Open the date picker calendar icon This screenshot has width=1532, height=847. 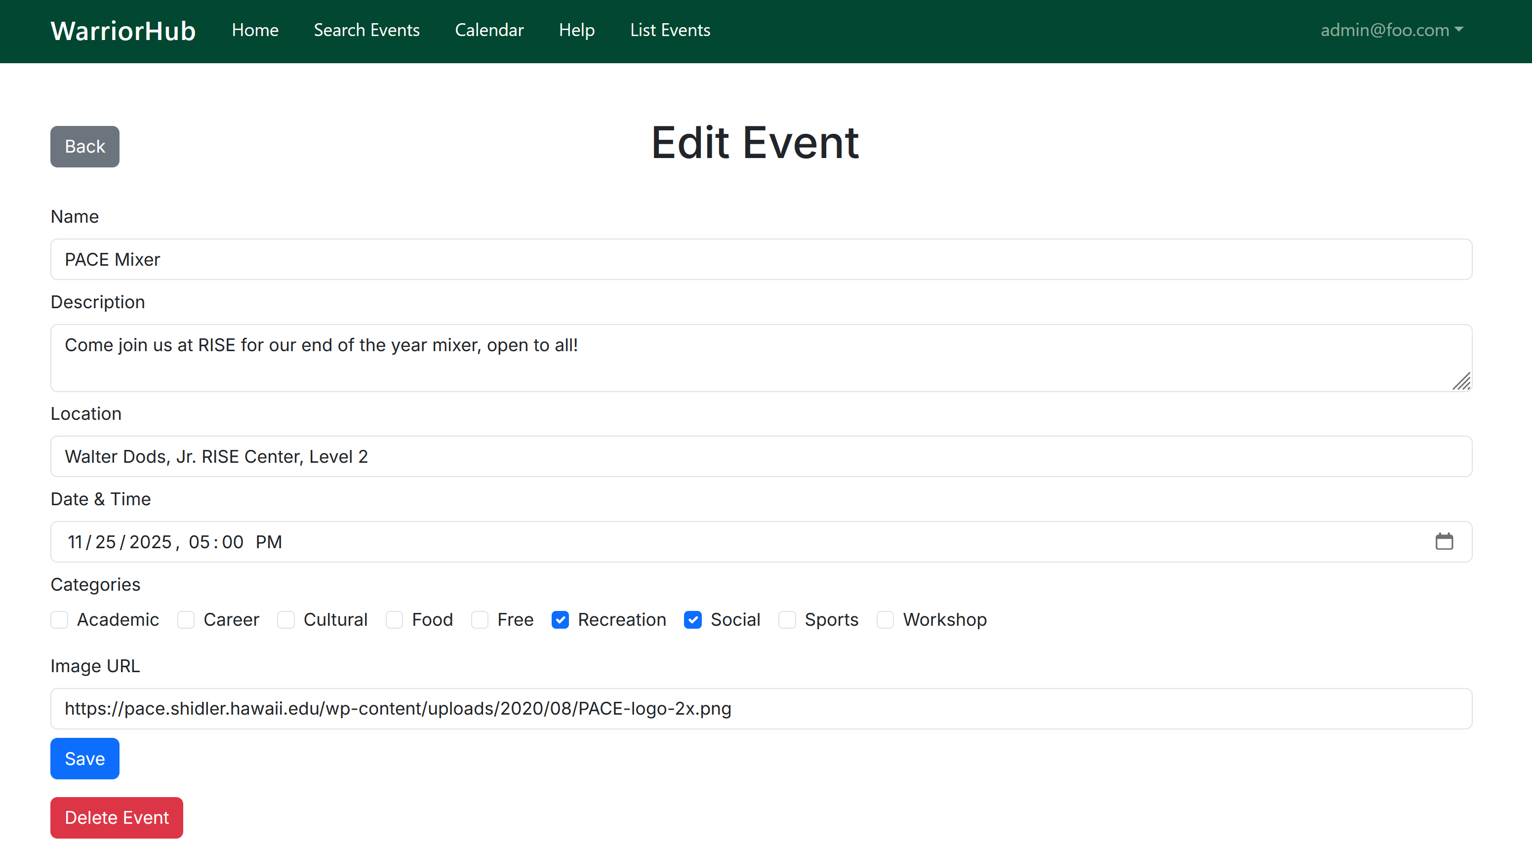tap(1445, 541)
